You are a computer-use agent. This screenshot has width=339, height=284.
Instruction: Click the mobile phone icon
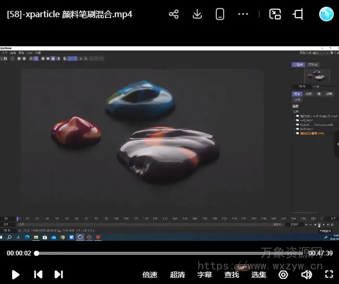point(220,14)
